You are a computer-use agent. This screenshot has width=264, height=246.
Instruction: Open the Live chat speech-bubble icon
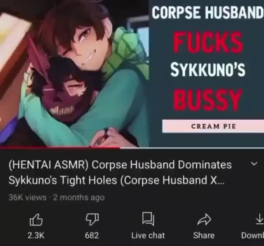tap(148, 219)
